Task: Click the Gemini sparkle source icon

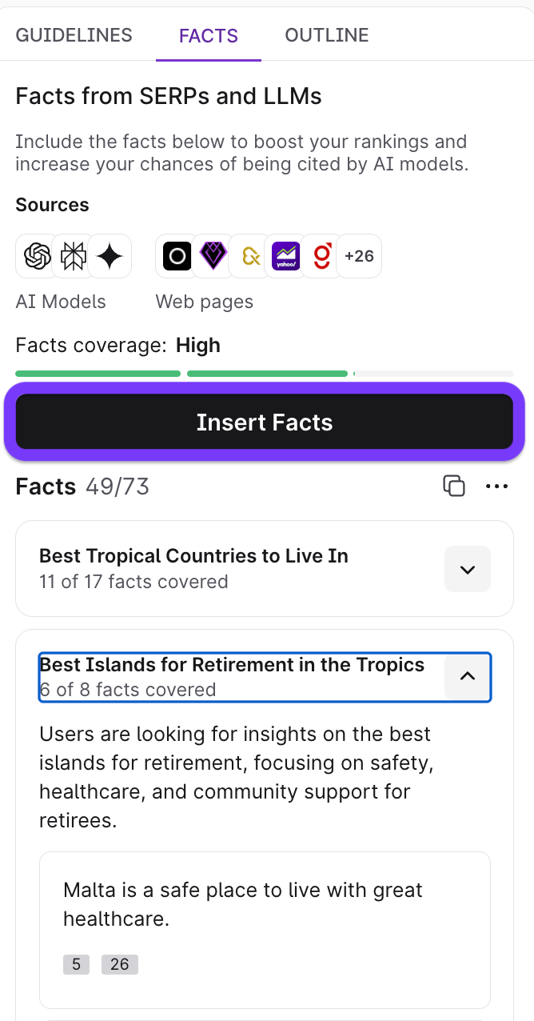Action: tap(110, 256)
